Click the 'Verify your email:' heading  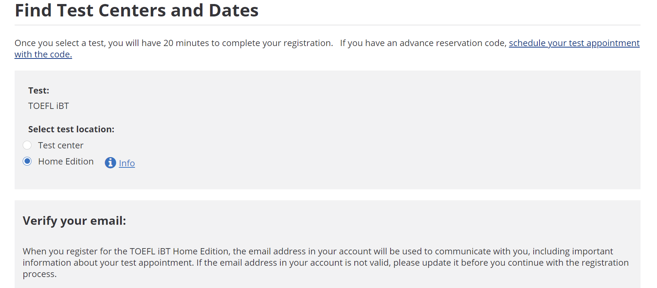(74, 221)
